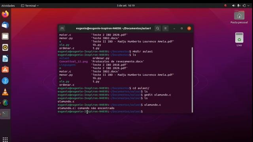253x142 pixels.
Task: Open Rhythmbox music player
Action: point(5,47)
